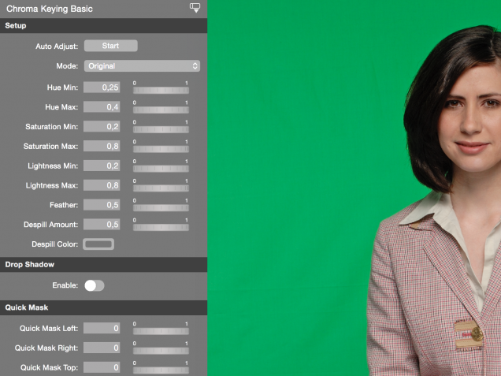Click the Lightness Max value field

coord(102,185)
